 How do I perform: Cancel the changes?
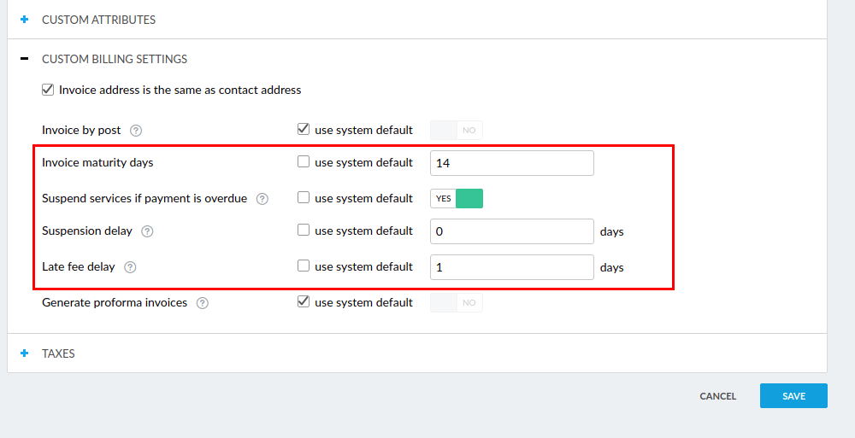[717, 396]
